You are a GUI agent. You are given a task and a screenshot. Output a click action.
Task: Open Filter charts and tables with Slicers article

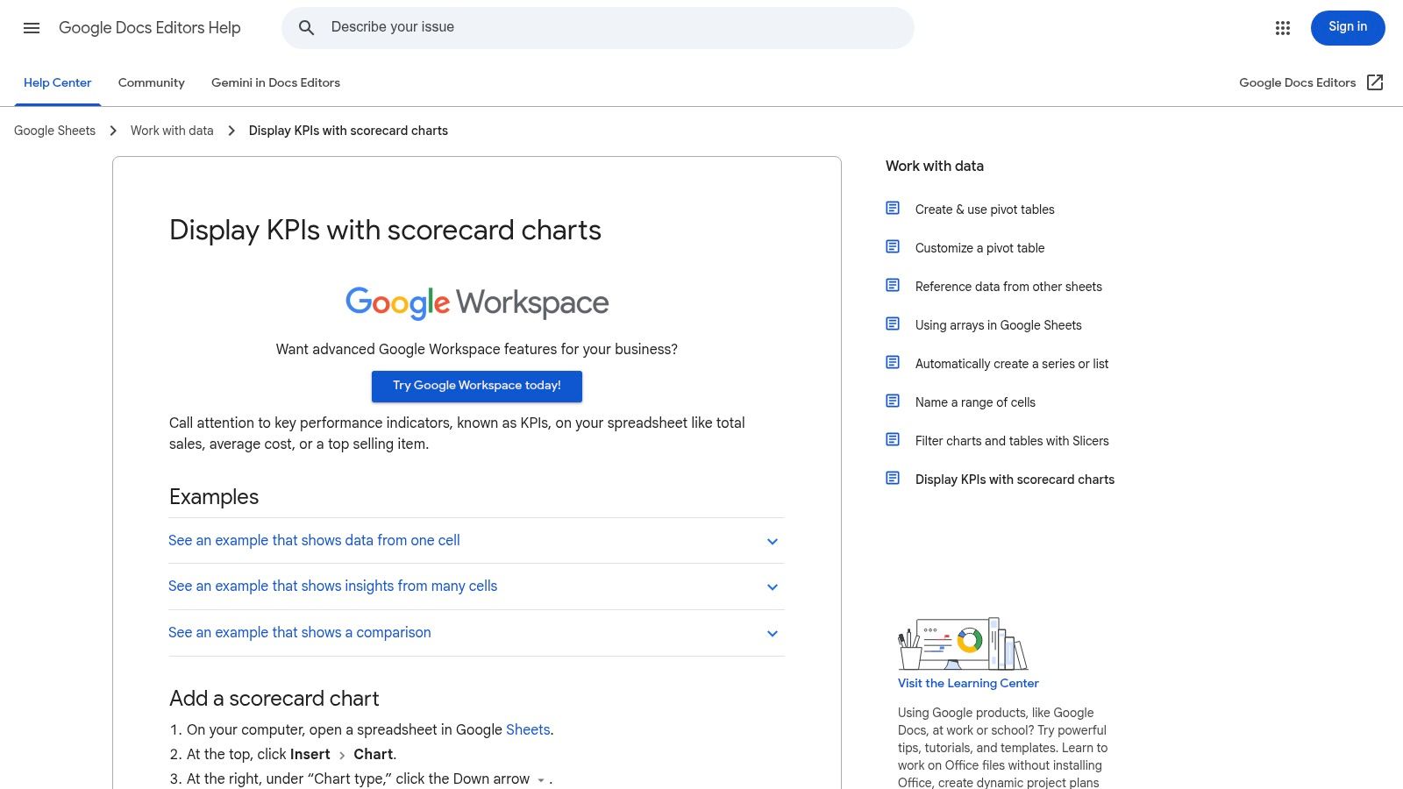pyautogui.click(x=1012, y=441)
